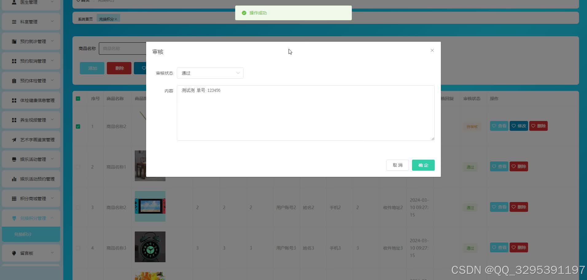Expand the 科室管理 menu chevron
This screenshot has width=587, height=280.
coord(52,21)
